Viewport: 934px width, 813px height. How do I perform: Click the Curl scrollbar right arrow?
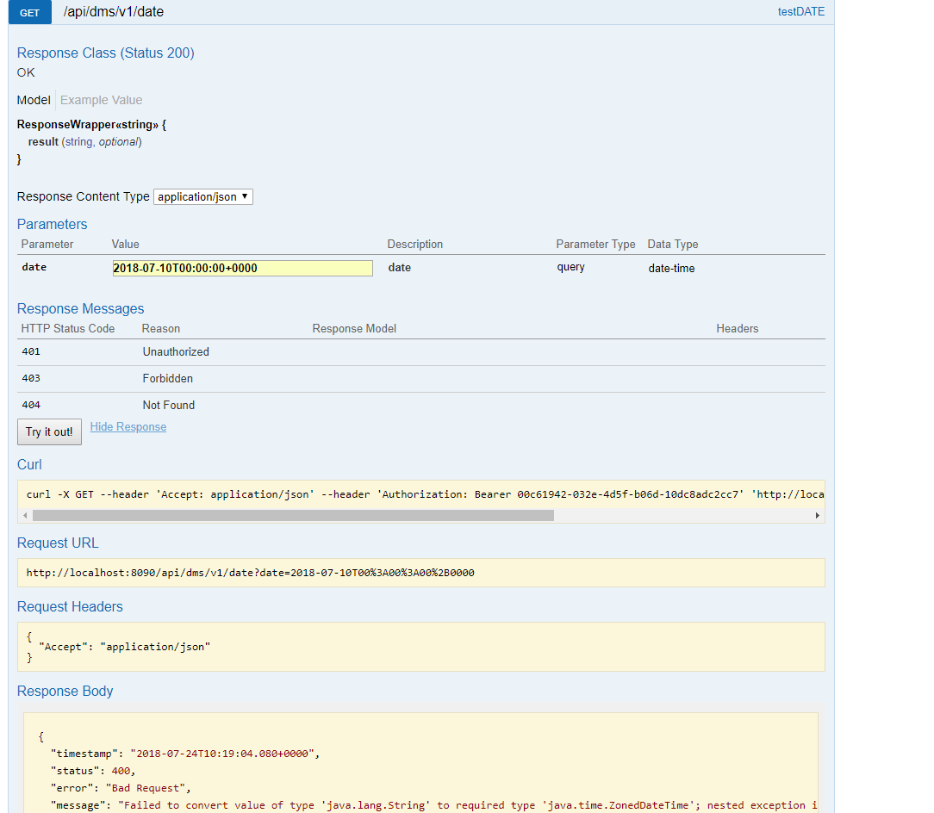coord(817,515)
